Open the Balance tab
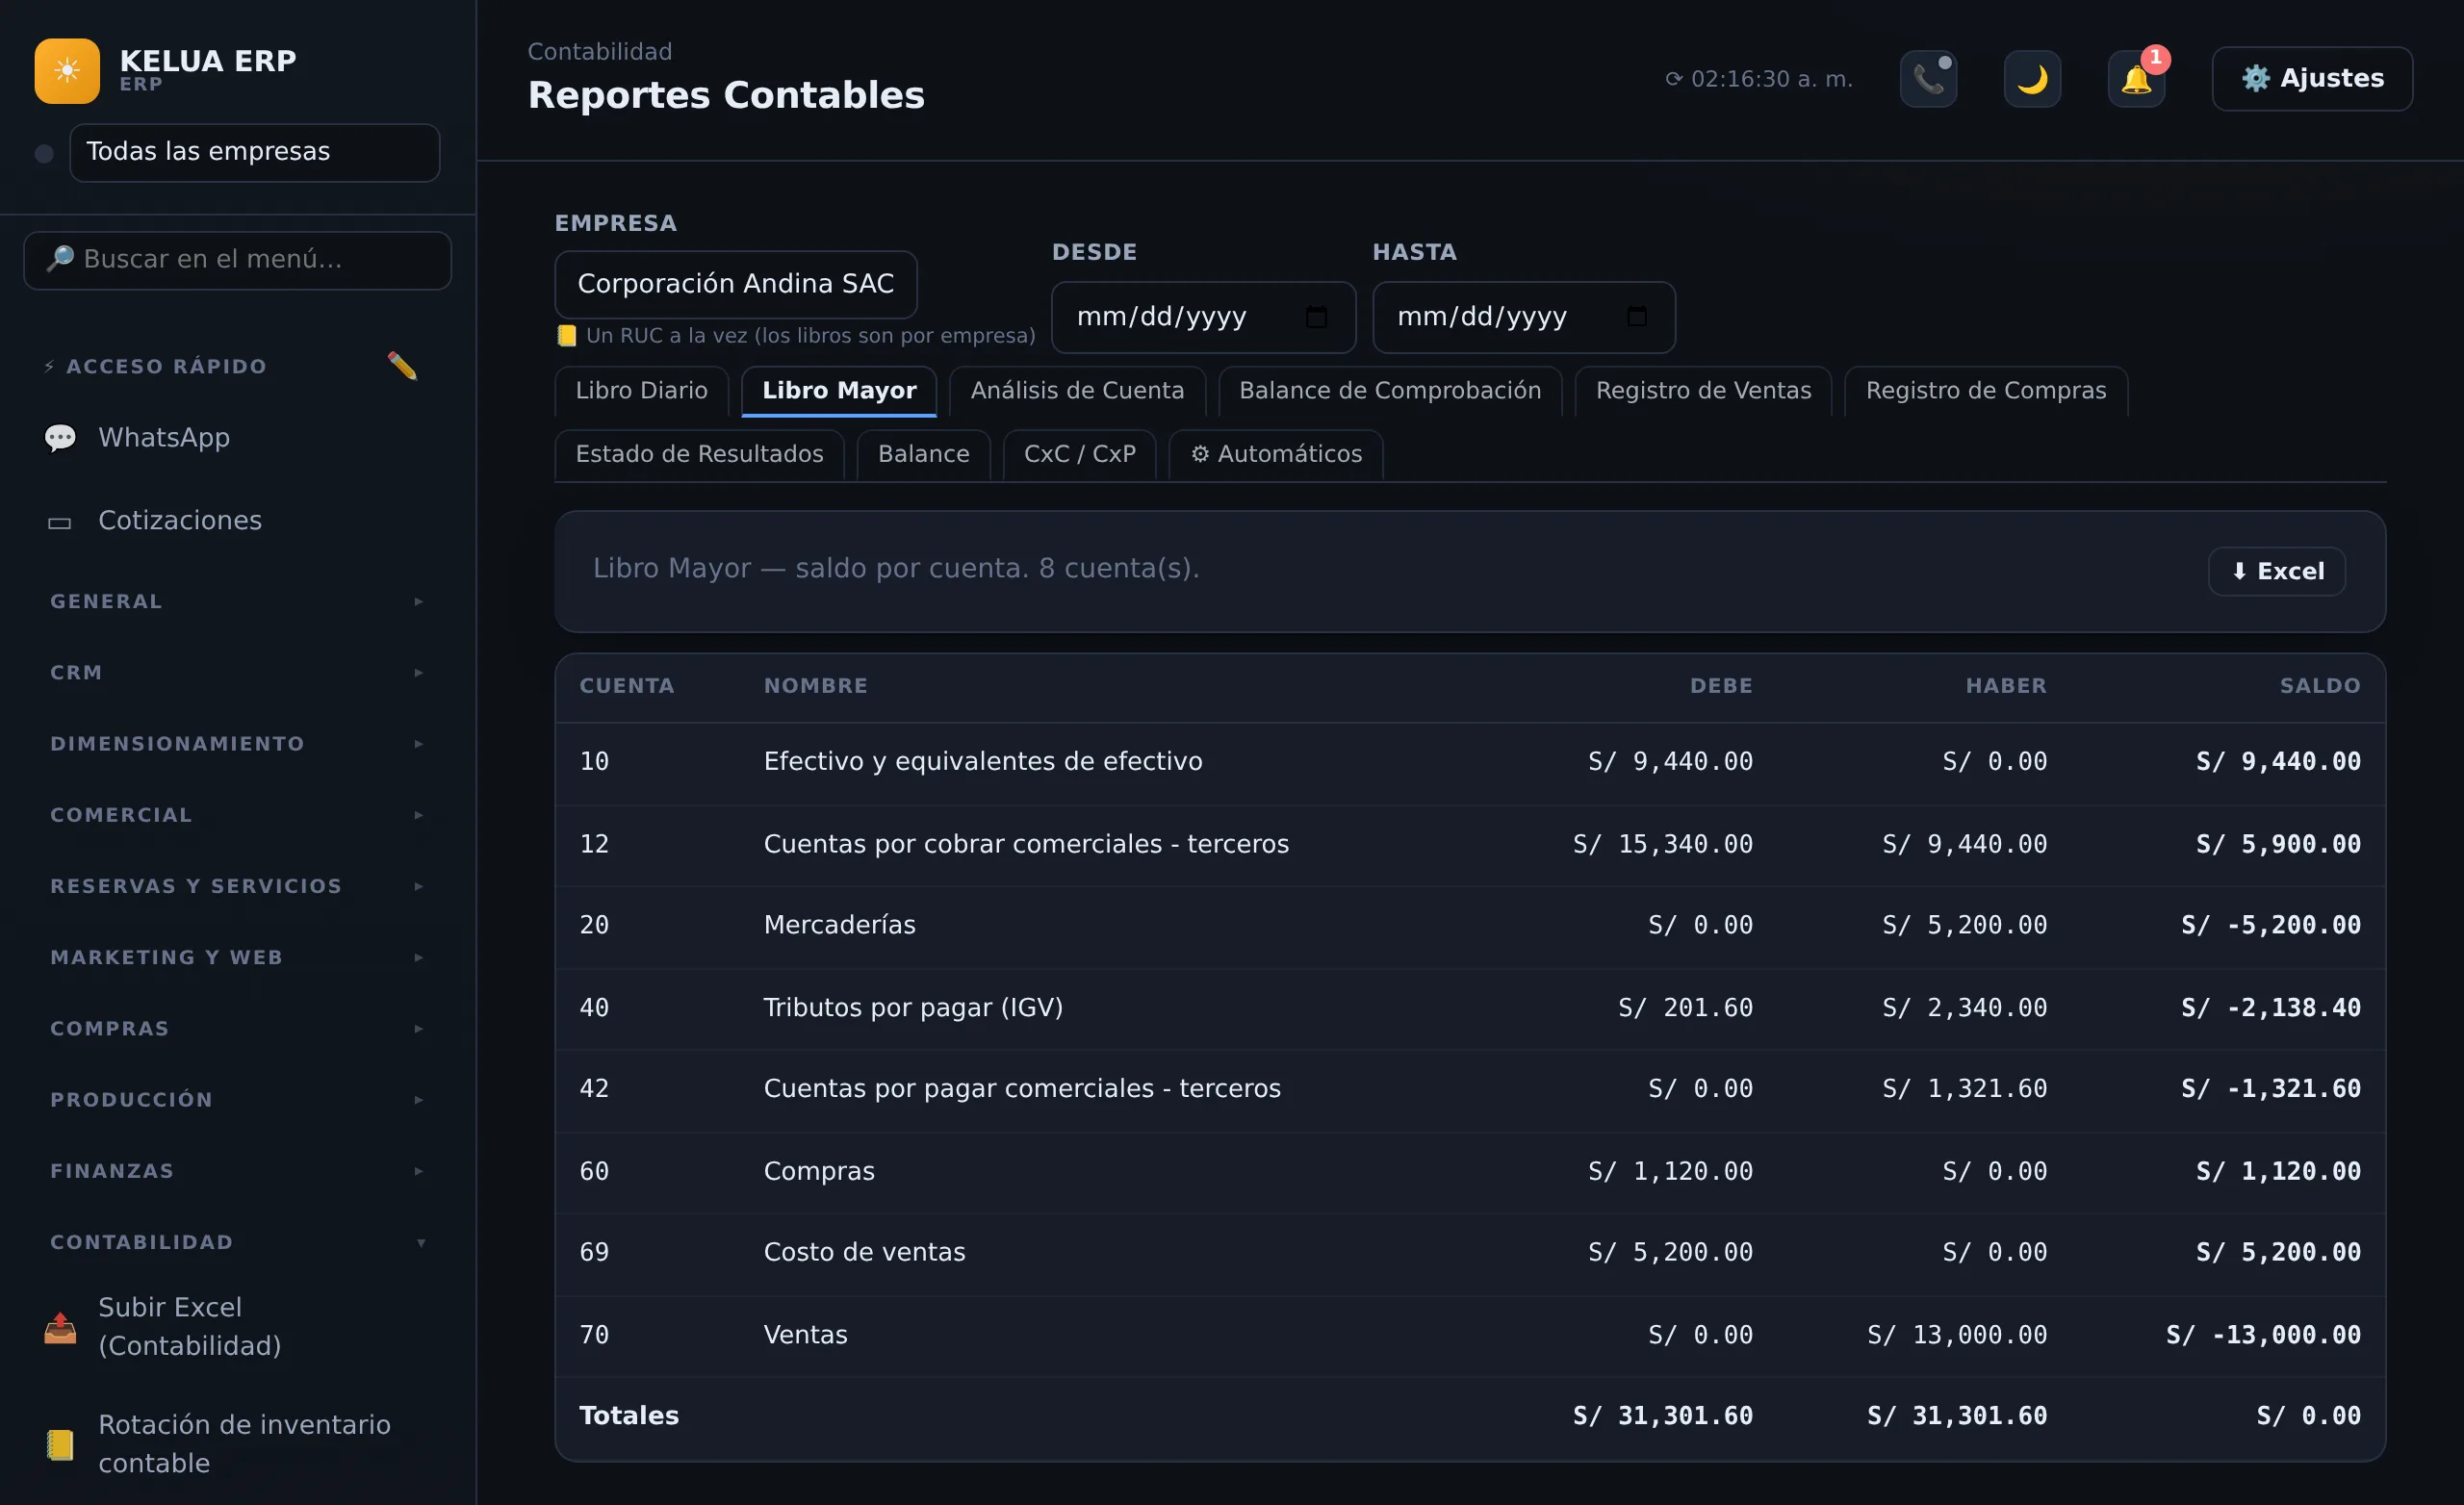This screenshot has height=1505, width=2464. point(923,454)
